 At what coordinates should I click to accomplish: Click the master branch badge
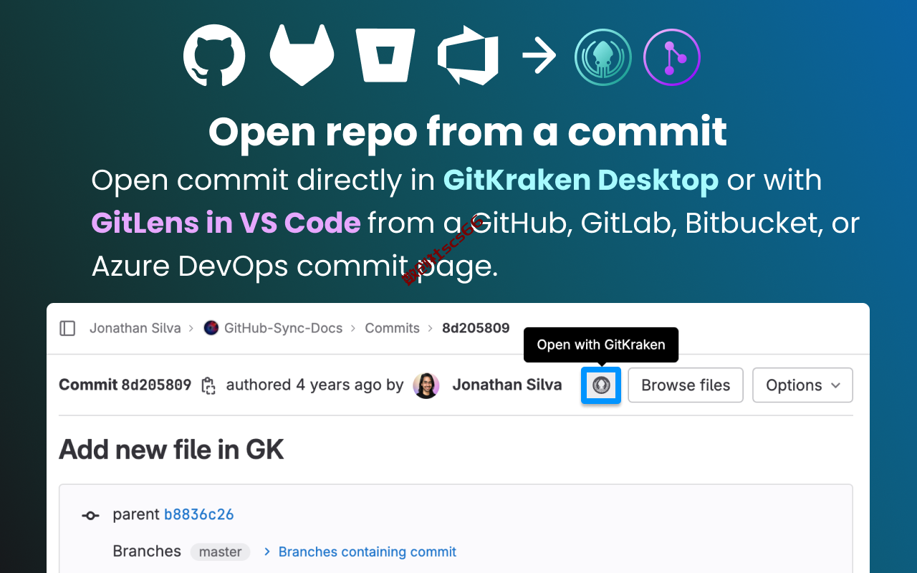click(x=220, y=552)
